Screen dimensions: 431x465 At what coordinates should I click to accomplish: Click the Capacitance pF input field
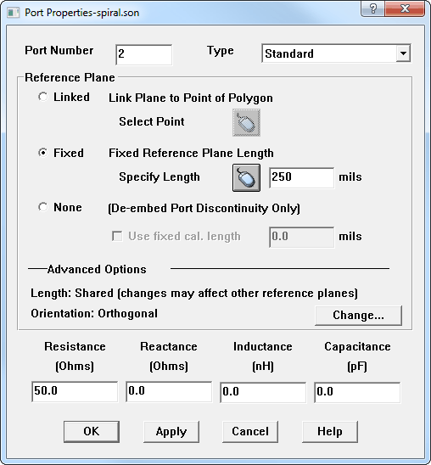click(x=357, y=392)
